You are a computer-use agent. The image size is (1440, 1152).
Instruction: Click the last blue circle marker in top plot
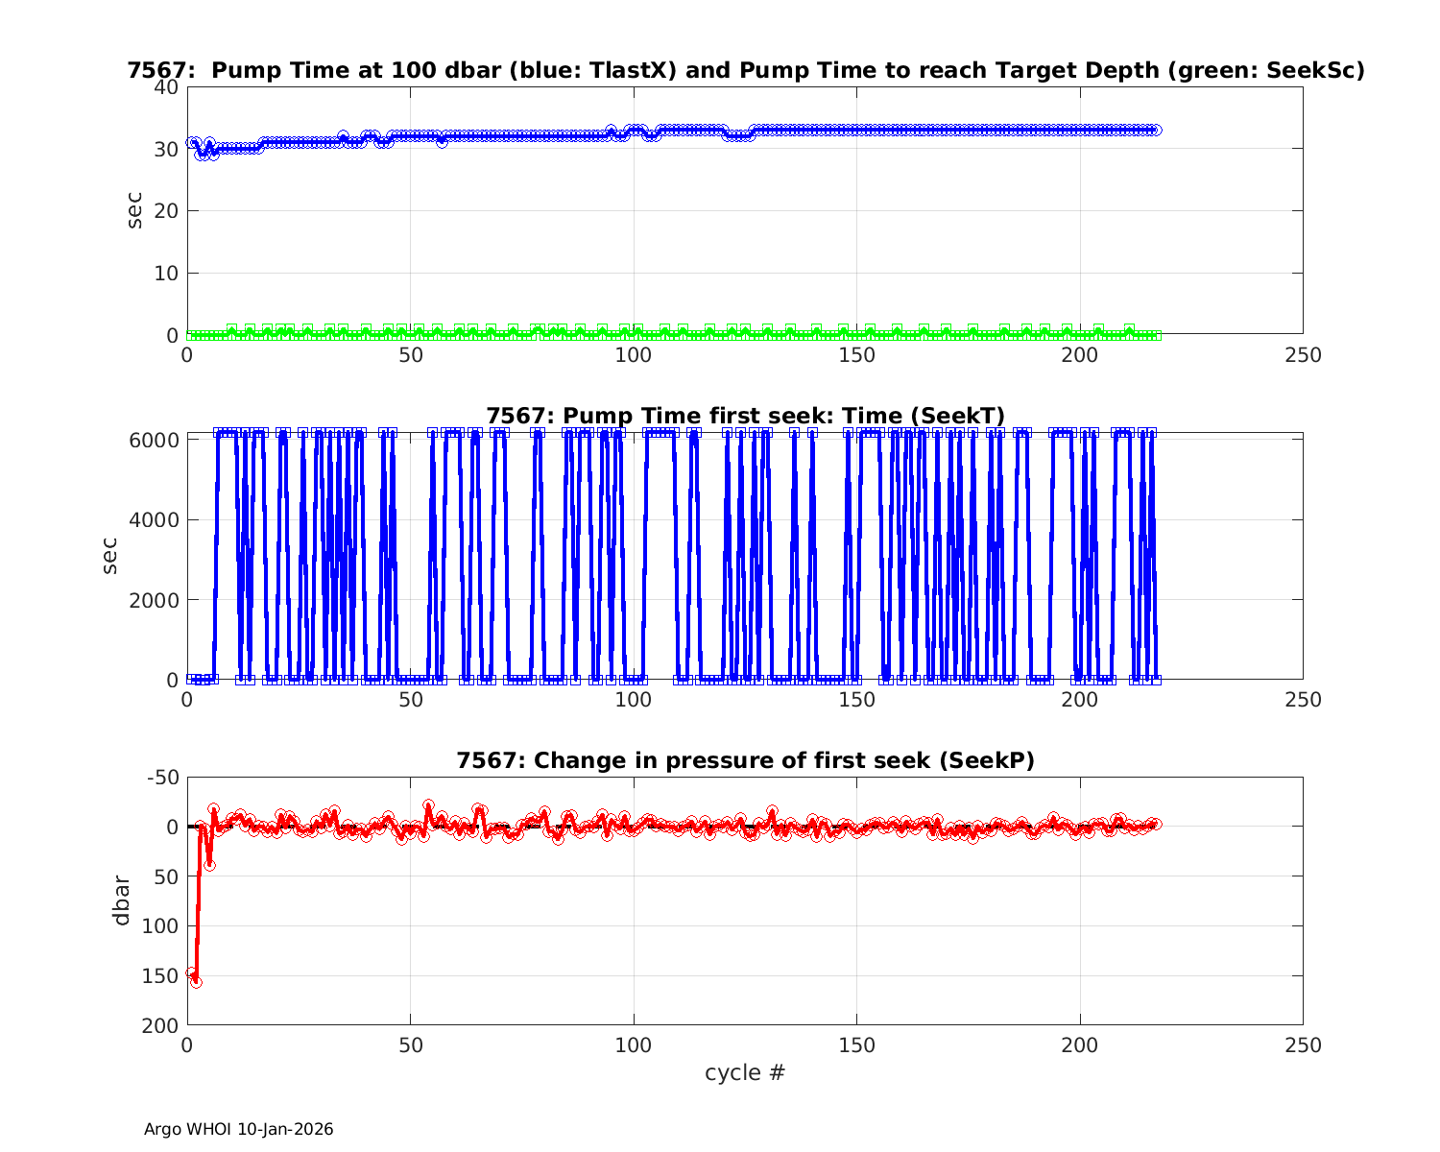[x=1156, y=130]
